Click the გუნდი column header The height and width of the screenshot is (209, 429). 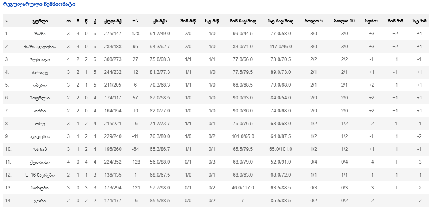[40, 21]
